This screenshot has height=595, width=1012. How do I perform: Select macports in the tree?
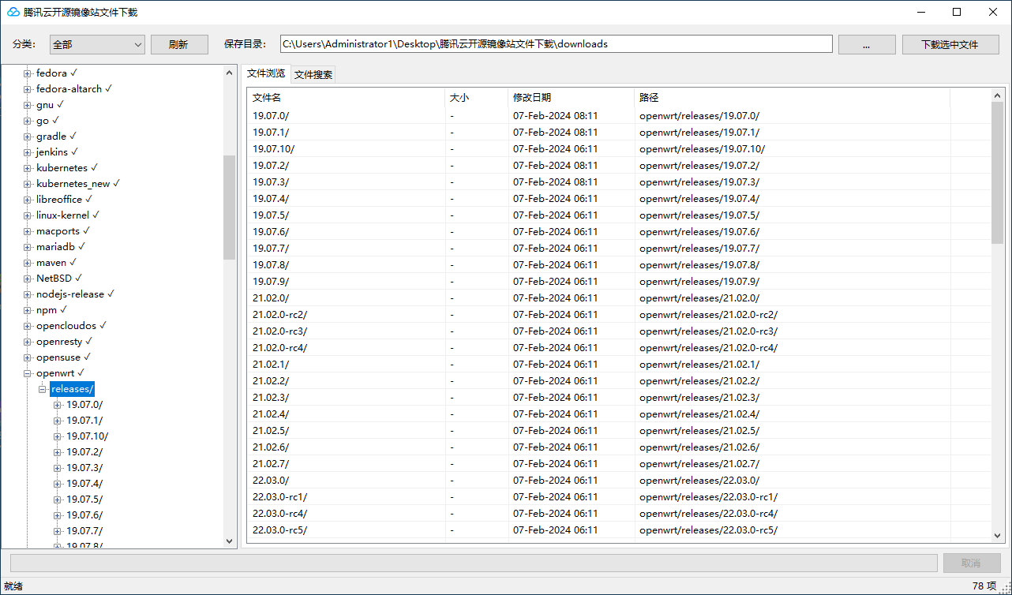click(x=63, y=231)
